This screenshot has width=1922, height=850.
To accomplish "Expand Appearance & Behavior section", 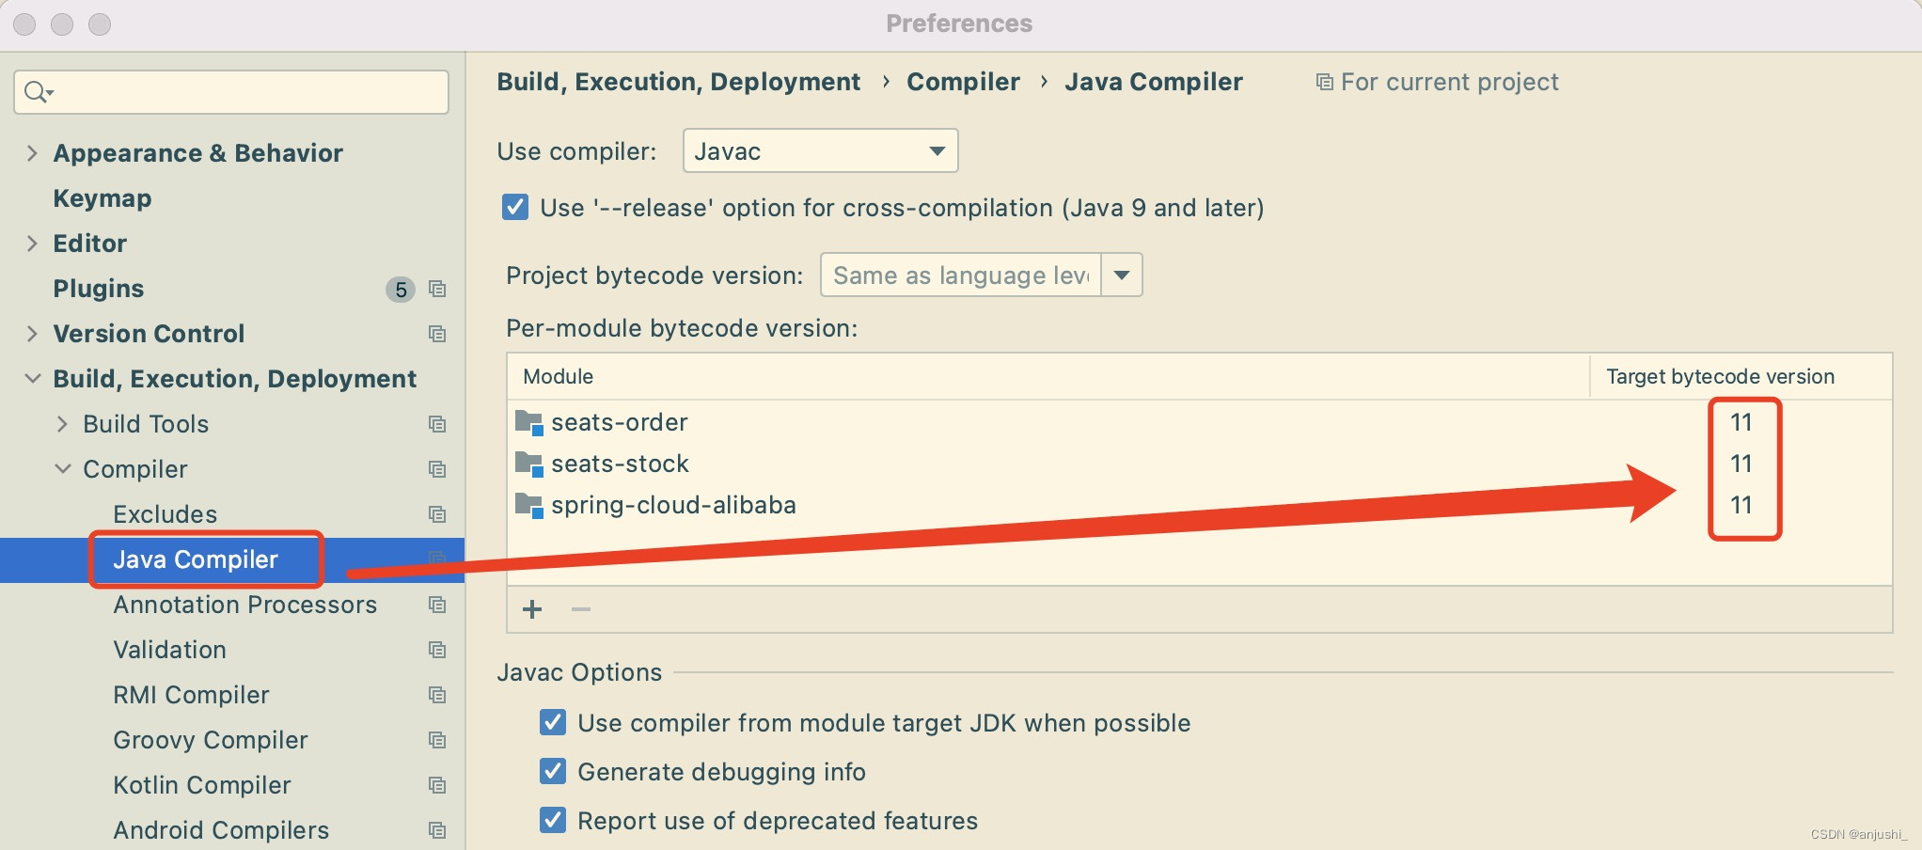I will pos(32,153).
